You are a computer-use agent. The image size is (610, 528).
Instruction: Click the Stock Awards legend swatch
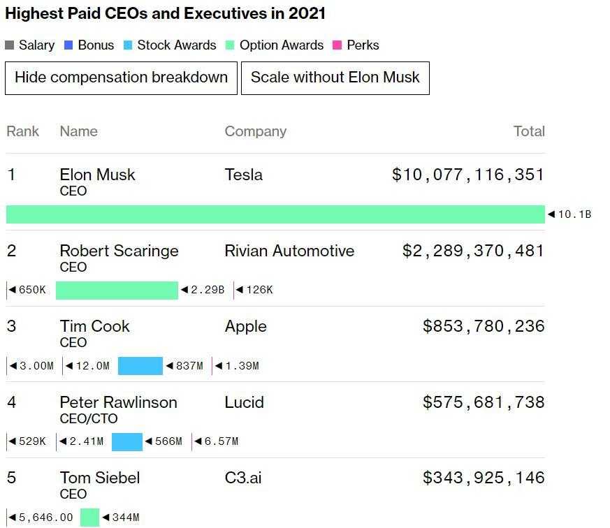(x=128, y=45)
